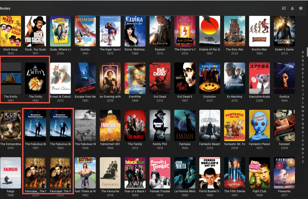Open the Cast to device icon
Viewport: 308px width, 199px height.
(x=284, y=8)
